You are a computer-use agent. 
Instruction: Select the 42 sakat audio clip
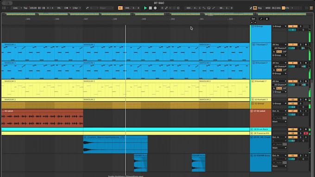(x=42, y=118)
